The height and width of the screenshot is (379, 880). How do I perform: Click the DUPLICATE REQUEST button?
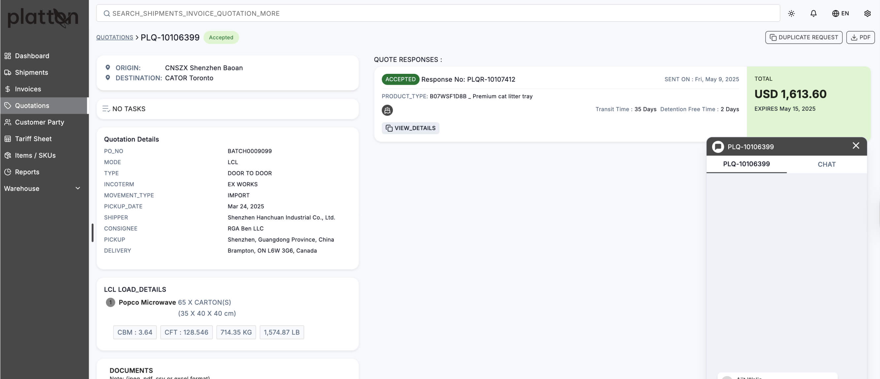click(x=803, y=37)
